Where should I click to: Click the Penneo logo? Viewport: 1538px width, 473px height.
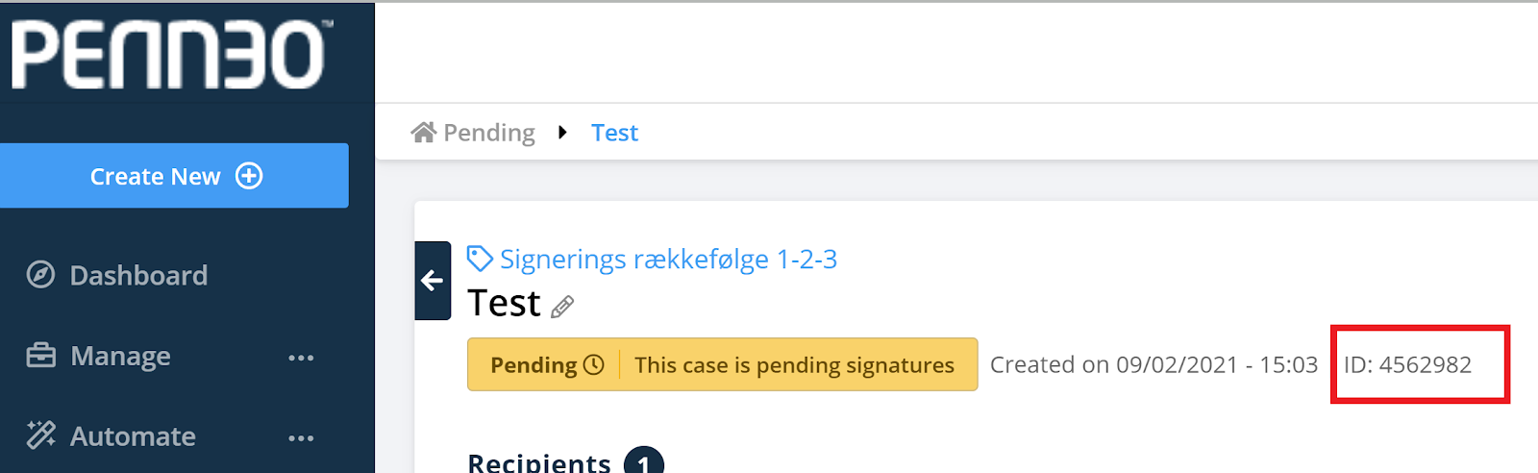[171, 56]
